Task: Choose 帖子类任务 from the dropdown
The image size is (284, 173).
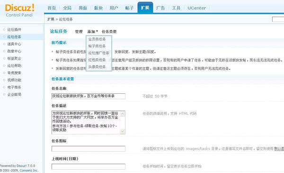Action: 97,46
